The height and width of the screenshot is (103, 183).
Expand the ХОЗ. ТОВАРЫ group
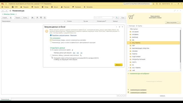coord(129,68)
